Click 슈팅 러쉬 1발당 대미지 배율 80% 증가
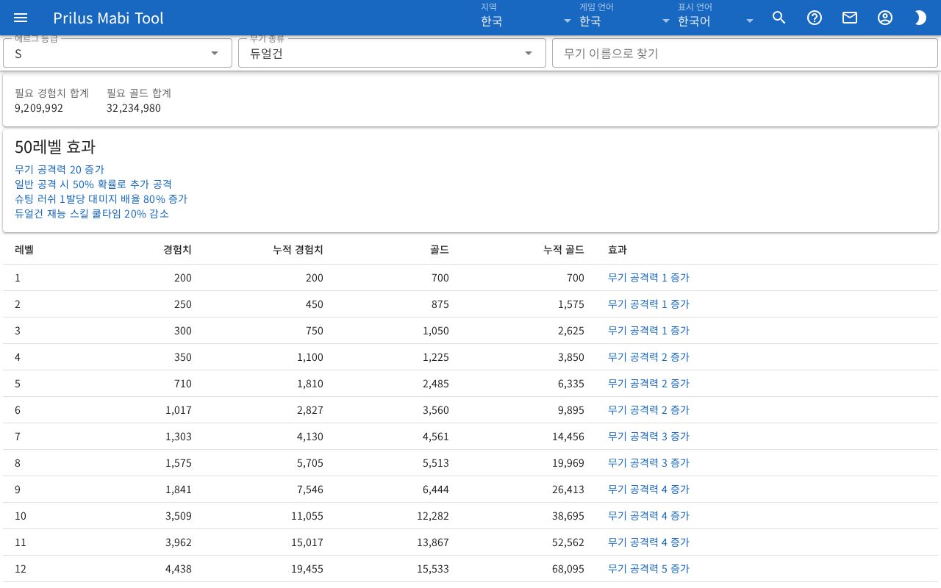941x588 pixels. point(101,198)
